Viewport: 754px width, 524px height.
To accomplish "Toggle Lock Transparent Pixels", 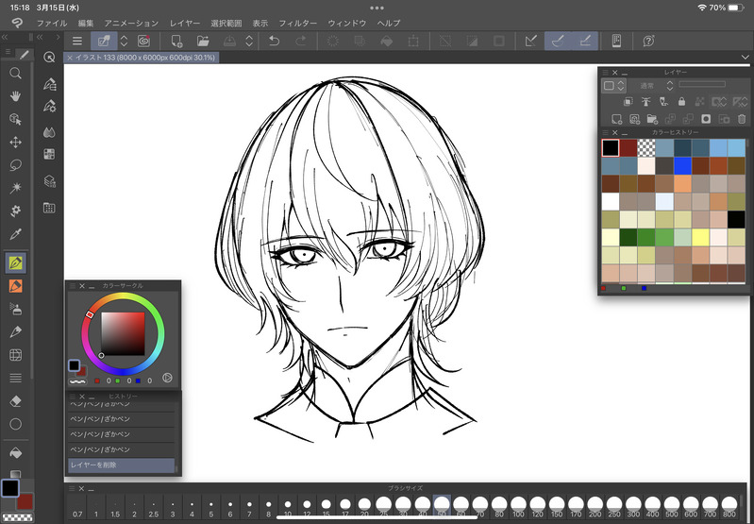I will (699, 102).
